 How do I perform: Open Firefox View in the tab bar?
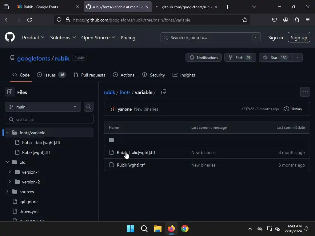tap(6, 7)
